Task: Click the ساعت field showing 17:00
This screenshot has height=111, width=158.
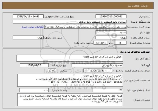Action: click(52, 71)
